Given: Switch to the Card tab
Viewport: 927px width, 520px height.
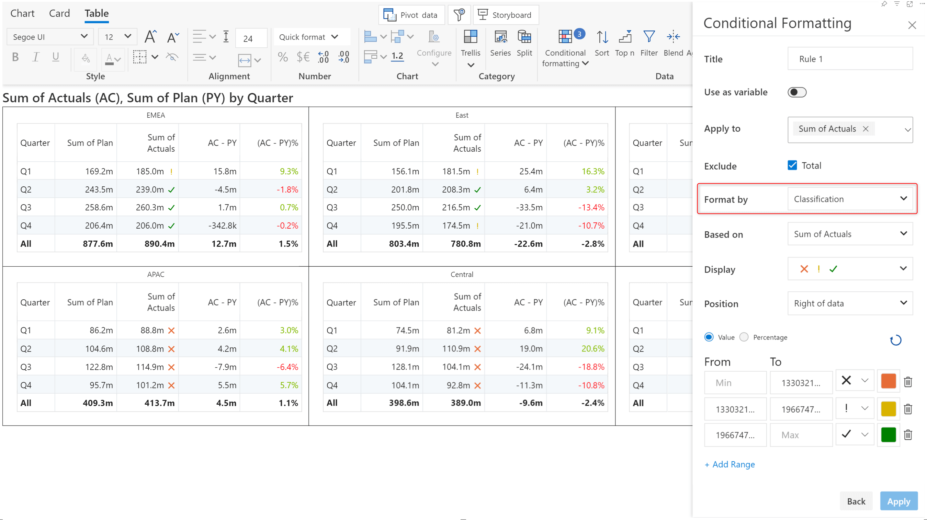Looking at the screenshot, I should point(59,13).
